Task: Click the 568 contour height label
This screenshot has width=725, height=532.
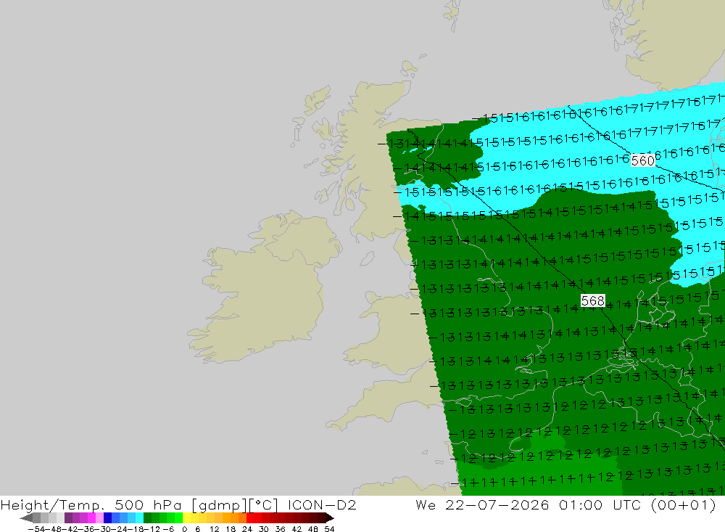Action: pyautogui.click(x=593, y=301)
